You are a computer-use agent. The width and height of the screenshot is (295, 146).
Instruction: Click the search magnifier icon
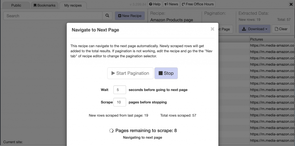coord(107,16)
